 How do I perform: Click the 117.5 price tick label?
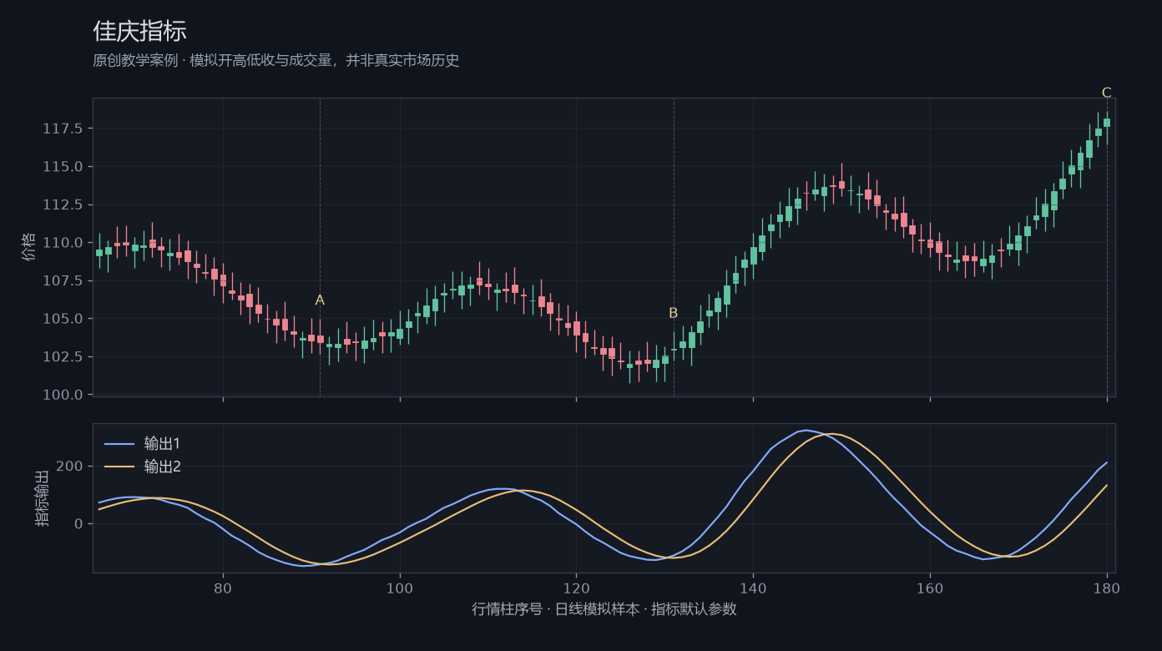(63, 129)
